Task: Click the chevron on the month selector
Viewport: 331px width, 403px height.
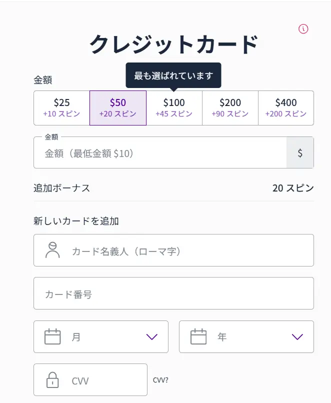Action: click(x=151, y=336)
